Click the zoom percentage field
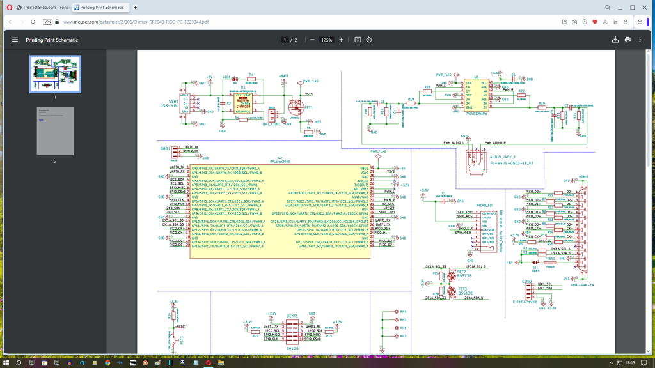The height and width of the screenshot is (368, 655). pyautogui.click(x=326, y=40)
